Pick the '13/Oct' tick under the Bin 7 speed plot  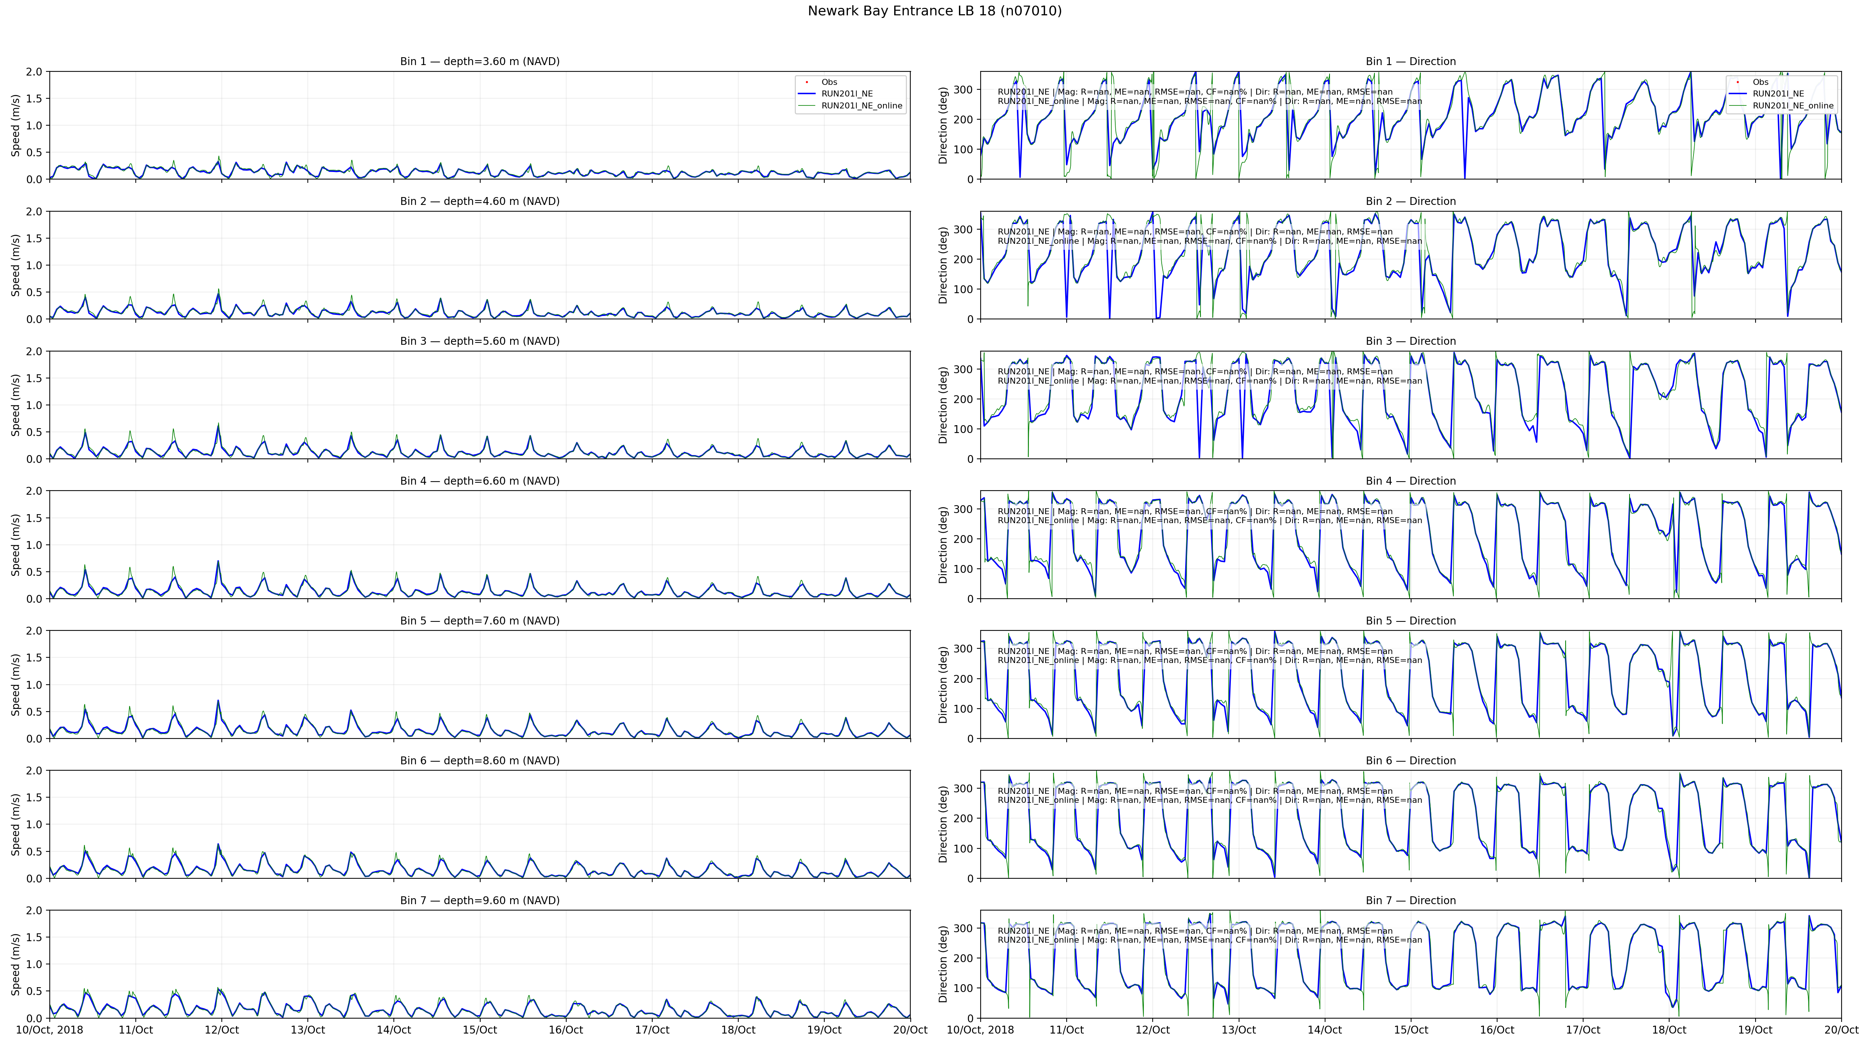pyautogui.click(x=308, y=1030)
